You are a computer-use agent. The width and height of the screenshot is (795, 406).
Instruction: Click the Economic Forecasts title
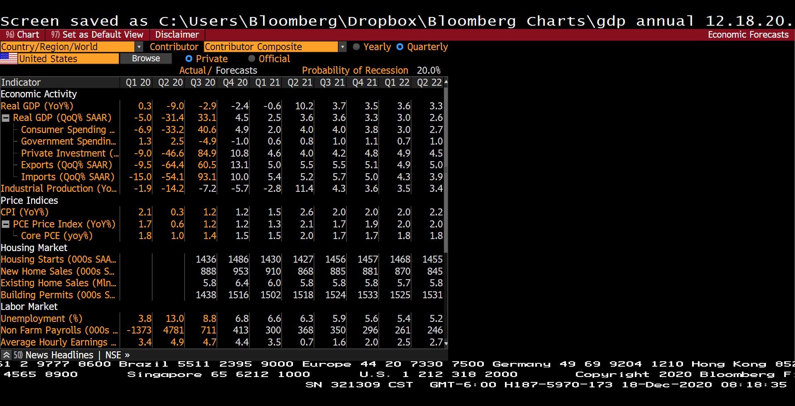click(x=748, y=35)
